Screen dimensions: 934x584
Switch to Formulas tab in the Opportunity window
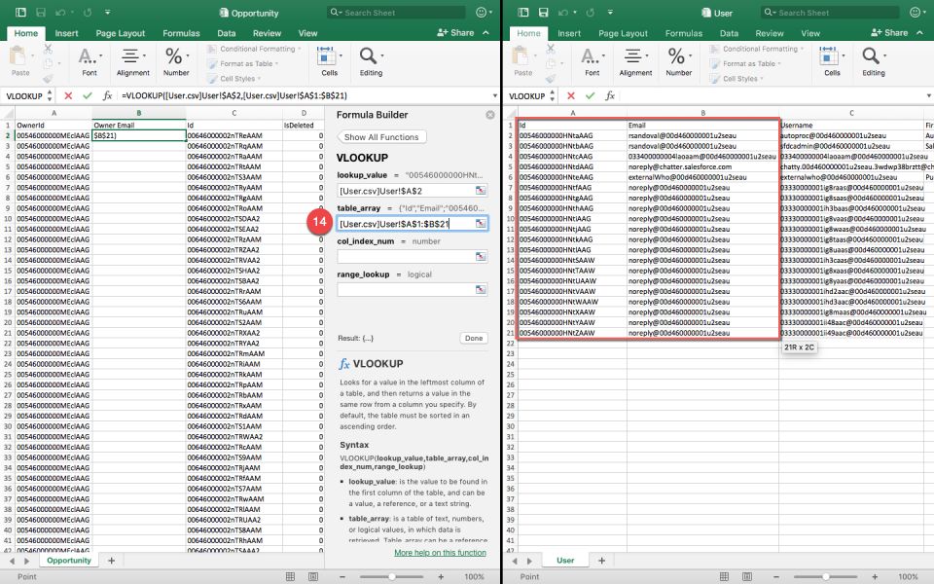tap(181, 33)
